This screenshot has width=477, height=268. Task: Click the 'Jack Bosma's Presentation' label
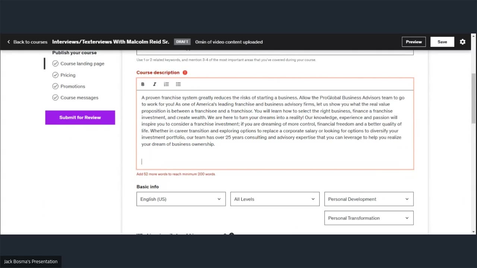tap(31, 262)
